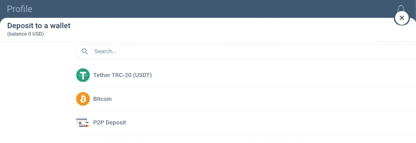Click blank area of Tether row

[x=279, y=75]
